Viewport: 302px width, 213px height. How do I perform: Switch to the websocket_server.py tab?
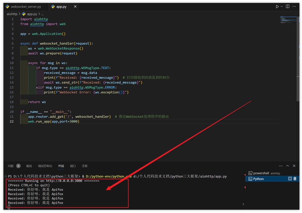(26, 6)
